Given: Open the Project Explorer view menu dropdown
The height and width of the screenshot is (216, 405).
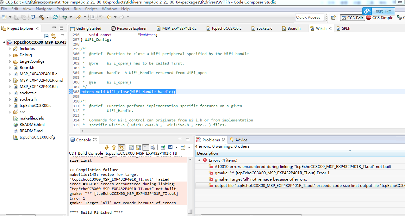Looking at the screenshot, I should pyautogui.click(x=63, y=35).
